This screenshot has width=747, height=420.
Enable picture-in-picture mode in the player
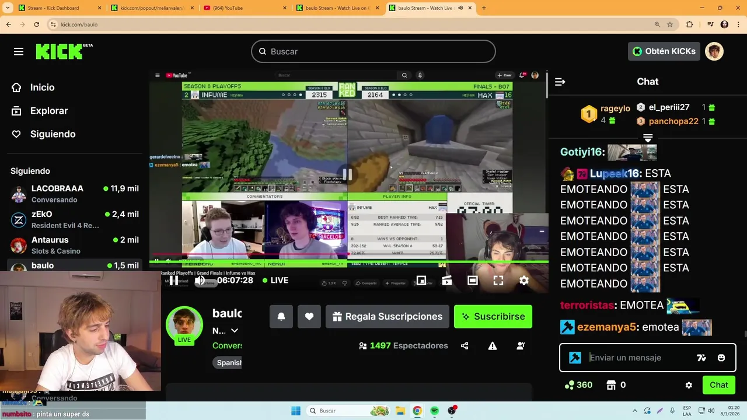pyautogui.click(x=421, y=281)
